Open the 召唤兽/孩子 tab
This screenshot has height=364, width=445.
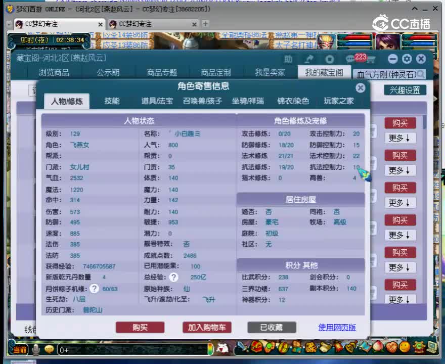[x=202, y=101]
